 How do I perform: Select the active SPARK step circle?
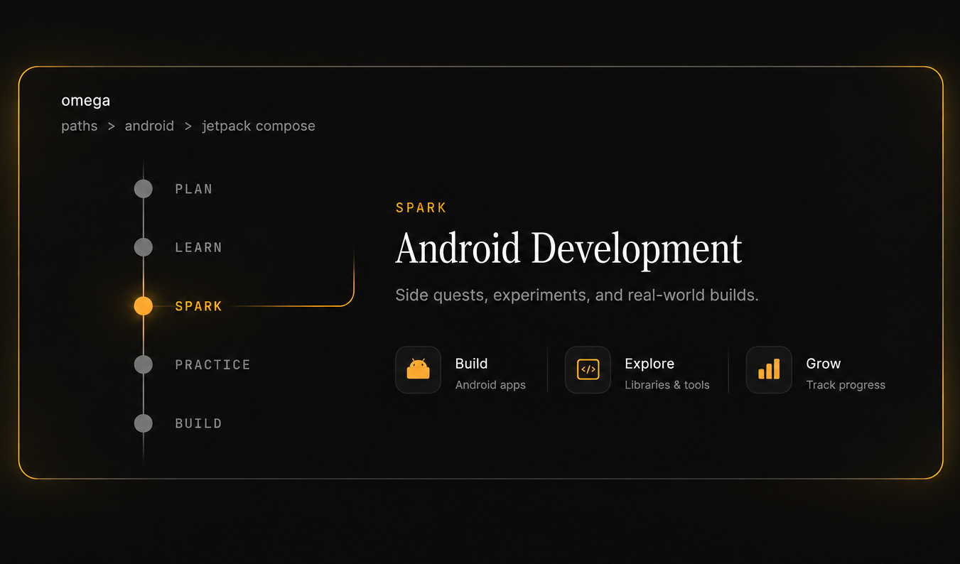(x=144, y=306)
